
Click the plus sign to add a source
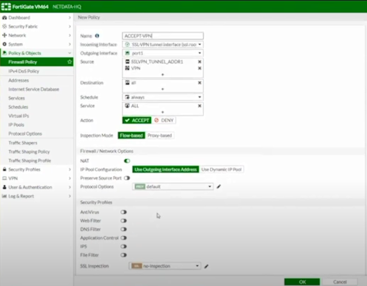click(162, 75)
